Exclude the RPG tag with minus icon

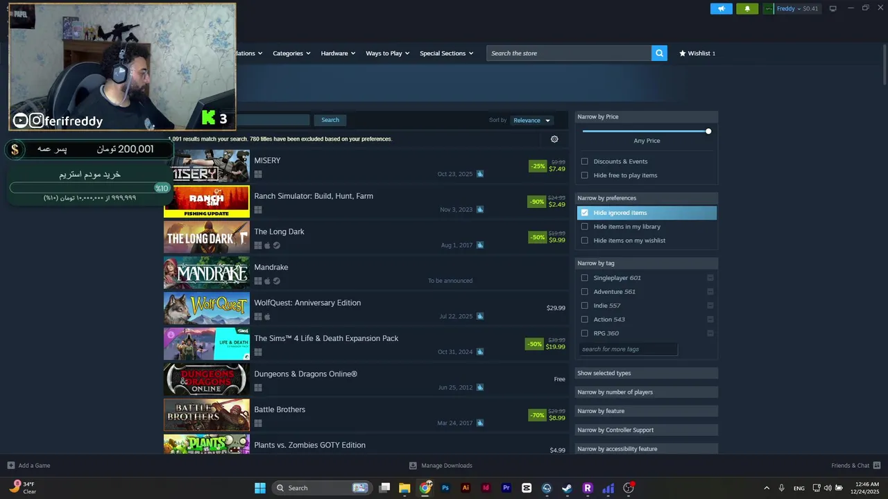pos(710,333)
